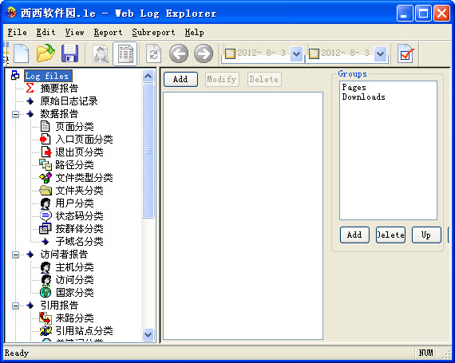Click the icon beside 引用站点分类
This screenshot has height=363, width=455.
(45, 330)
